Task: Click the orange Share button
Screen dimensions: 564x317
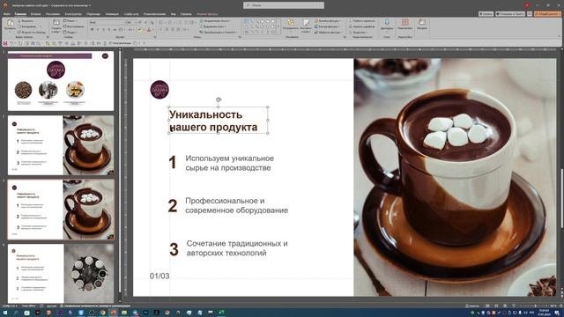Action: (547, 14)
